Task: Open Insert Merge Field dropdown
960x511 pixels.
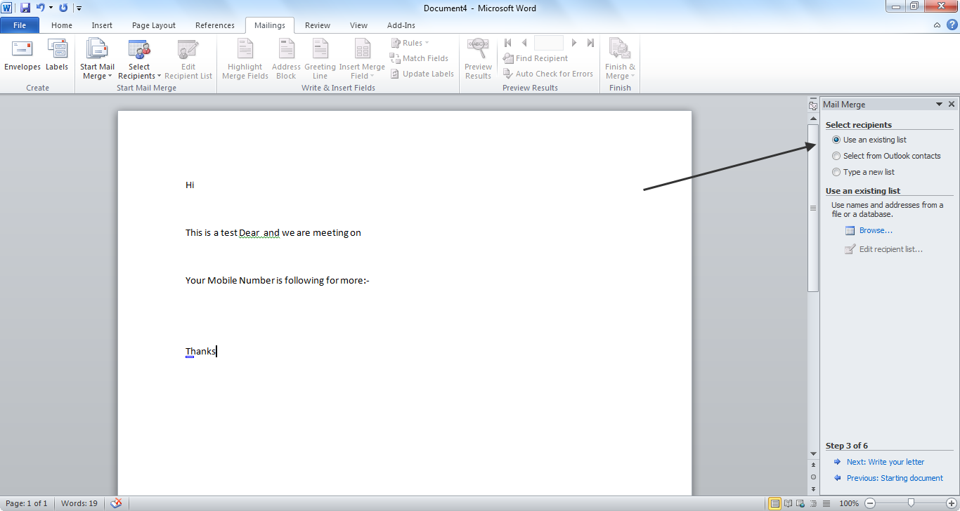Action: tap(362, 60)
